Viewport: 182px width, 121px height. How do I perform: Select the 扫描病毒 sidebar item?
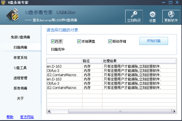click(x=21, y=47)
